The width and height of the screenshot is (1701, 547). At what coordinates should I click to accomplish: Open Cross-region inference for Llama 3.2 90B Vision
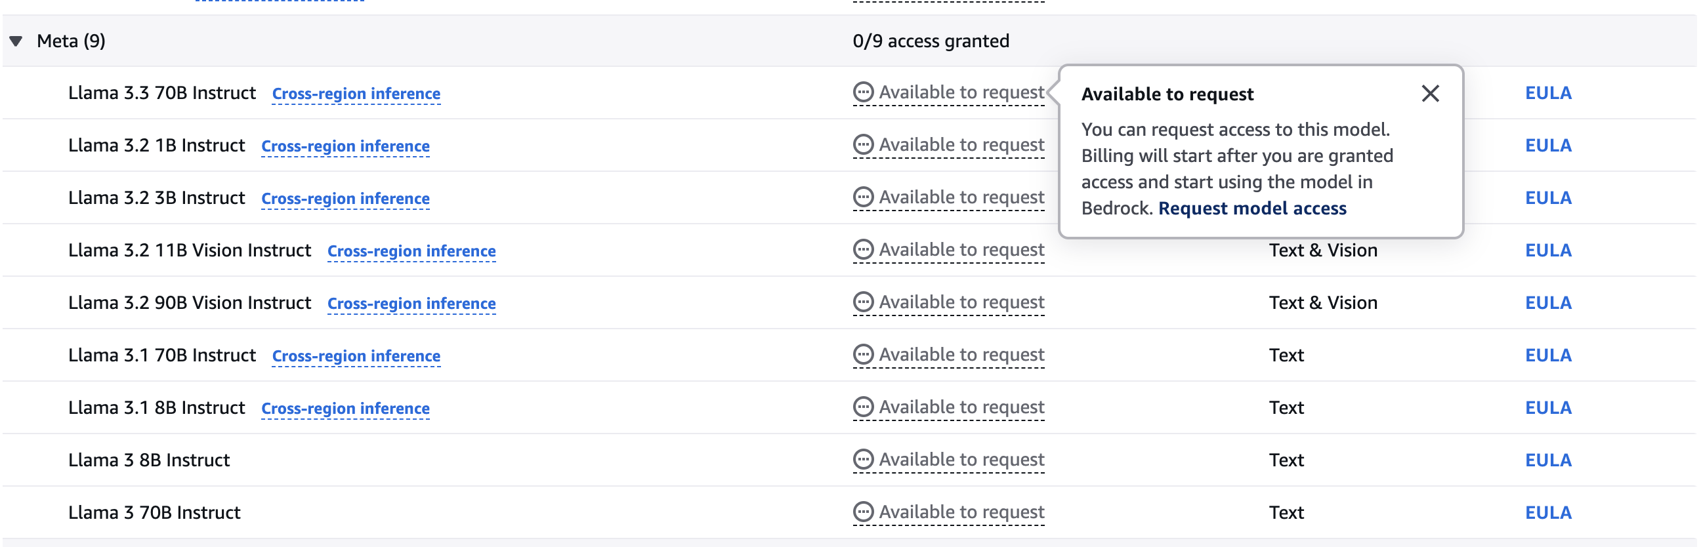point(411,304)
